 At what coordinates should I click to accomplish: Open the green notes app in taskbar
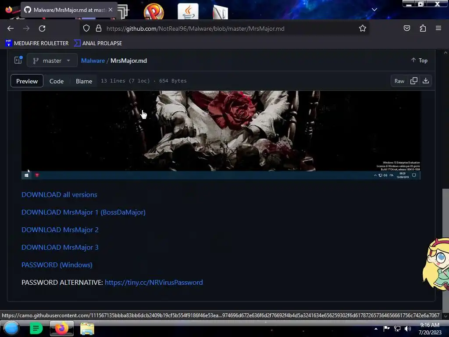(x=36, y=328)
